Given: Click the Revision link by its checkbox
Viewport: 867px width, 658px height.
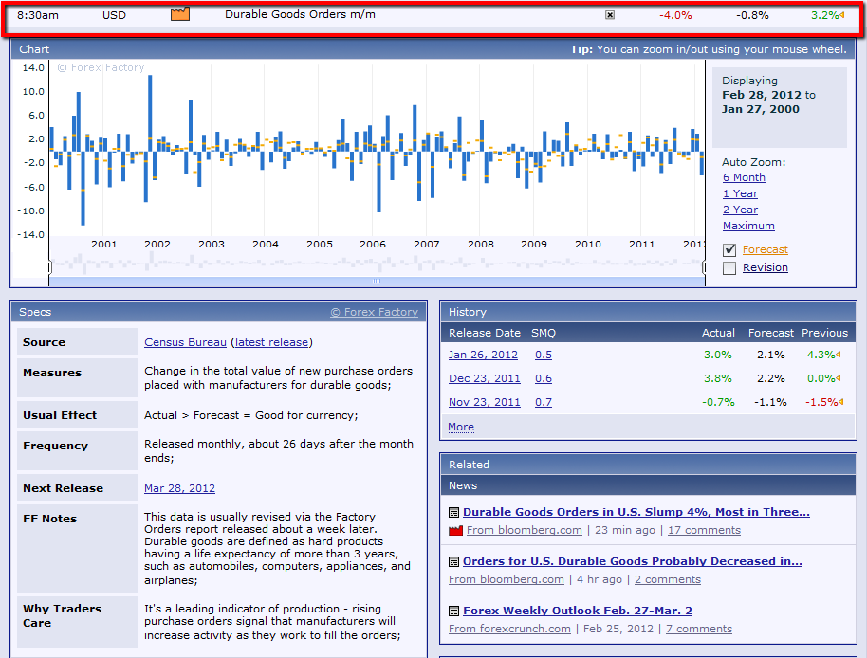Looking at the screenshot, I should coord(766,267).
